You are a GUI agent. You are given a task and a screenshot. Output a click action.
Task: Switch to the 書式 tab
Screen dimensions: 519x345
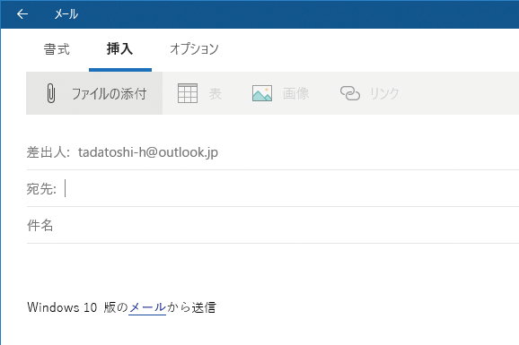click(57, 49)
